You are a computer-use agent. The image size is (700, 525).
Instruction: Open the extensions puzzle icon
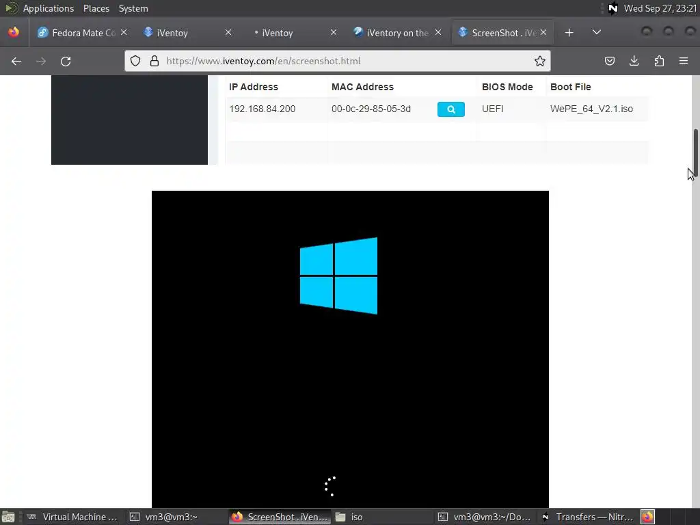tap(659, 61)
